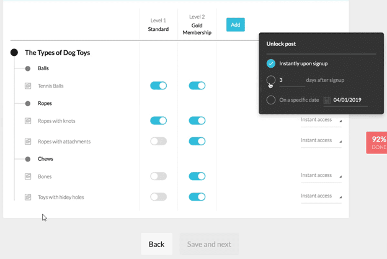Select Instantly upon signup radio option
This screenshot has height=259, width=387.
pos(271,63)
